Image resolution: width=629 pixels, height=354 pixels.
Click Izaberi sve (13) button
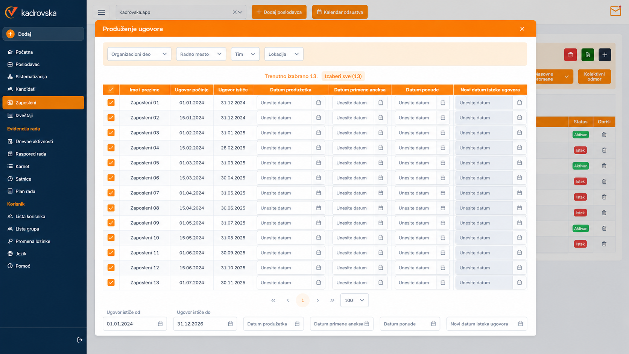click(x=343, y=76)
